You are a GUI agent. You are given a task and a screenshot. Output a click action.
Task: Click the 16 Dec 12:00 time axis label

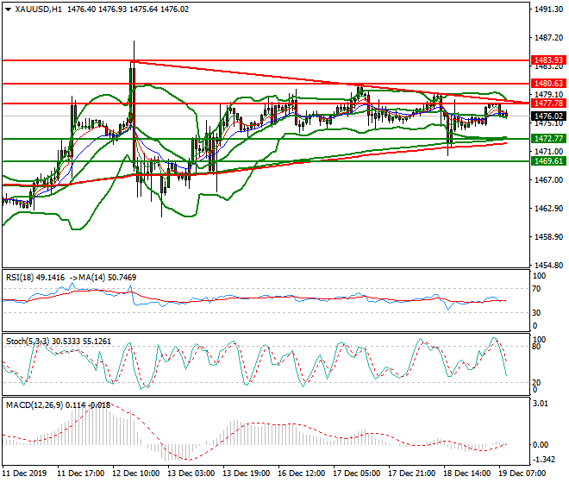302,474
